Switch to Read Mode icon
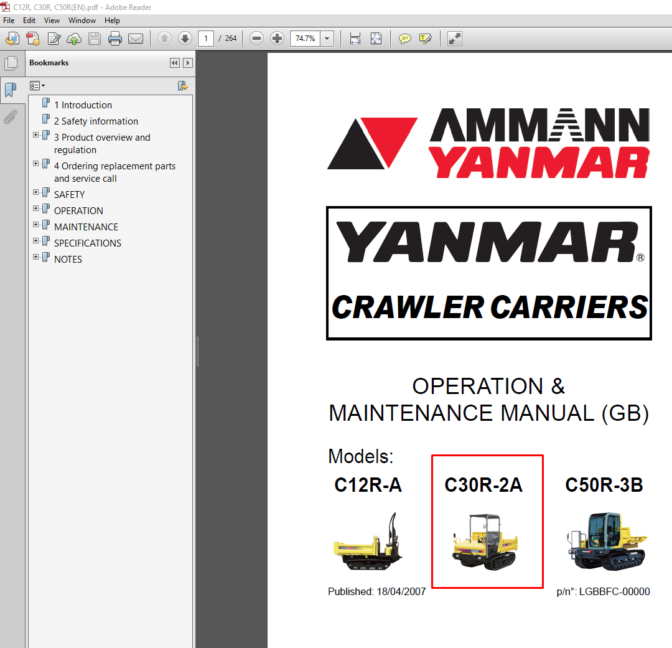Viewport: 672px width, 648px height. pyautogui.click(x=454, y=39)
